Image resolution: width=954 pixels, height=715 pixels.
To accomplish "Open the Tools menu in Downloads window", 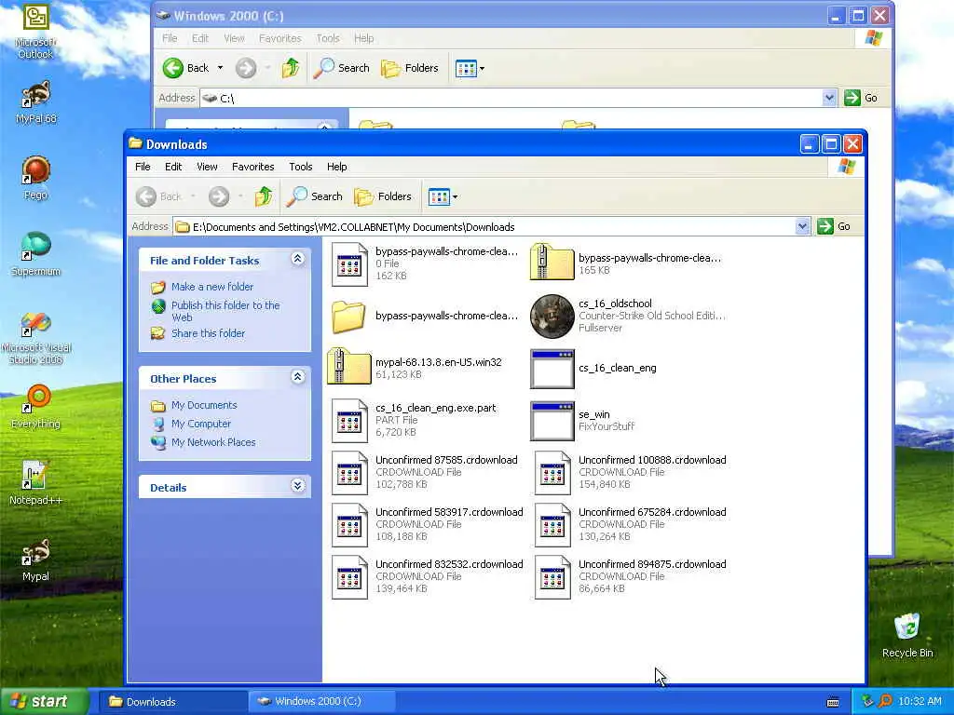I will tap(301, 167).
